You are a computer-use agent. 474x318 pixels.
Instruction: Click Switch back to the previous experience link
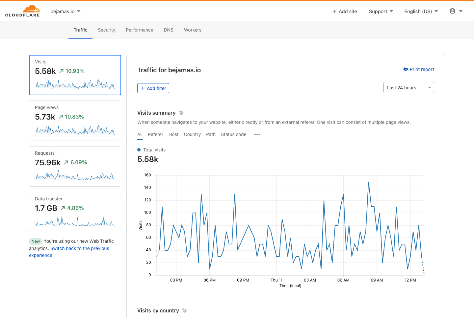69,252
